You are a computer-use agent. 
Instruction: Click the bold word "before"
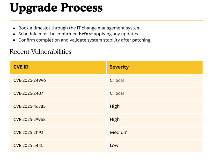(x=86, y=34)
